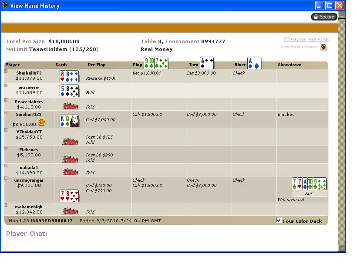Viewport: 357px width, 268px height.
Task: Click eraserrrrr's stack of $11,059.00
Action: 29,93
